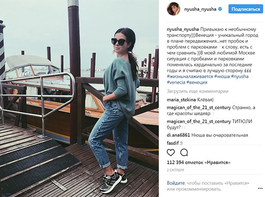This screenshot has height=197, width=265.
Task: Click the heart like icon
Action: 171,152
